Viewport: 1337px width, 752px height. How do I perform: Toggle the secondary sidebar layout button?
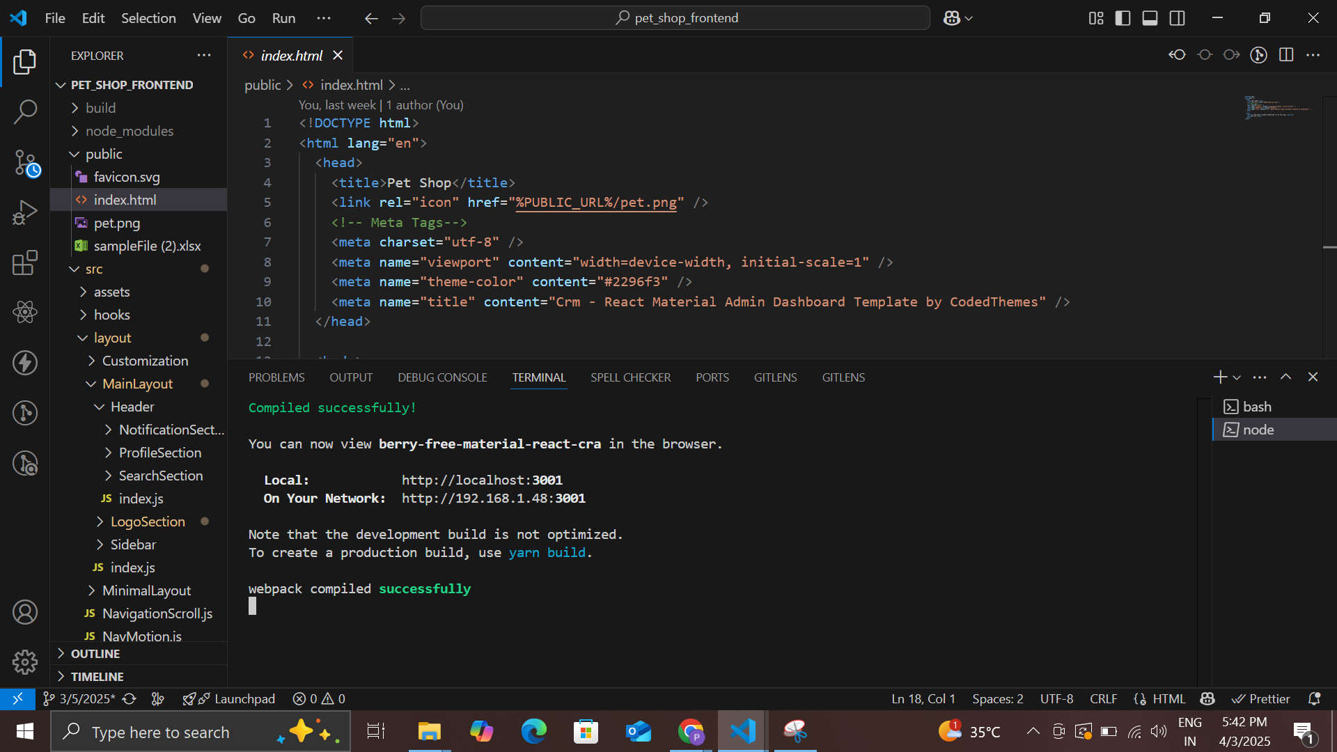tap(1177, 18)
